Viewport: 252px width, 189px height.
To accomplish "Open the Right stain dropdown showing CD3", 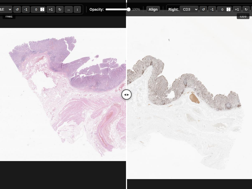I will (189, 9).
